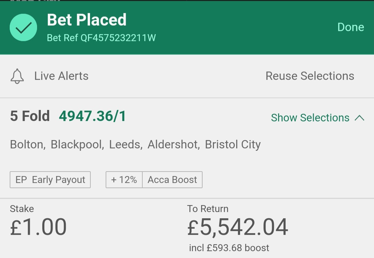
Task: Pick Bristol City selection
Action: [x=233, y=145]
